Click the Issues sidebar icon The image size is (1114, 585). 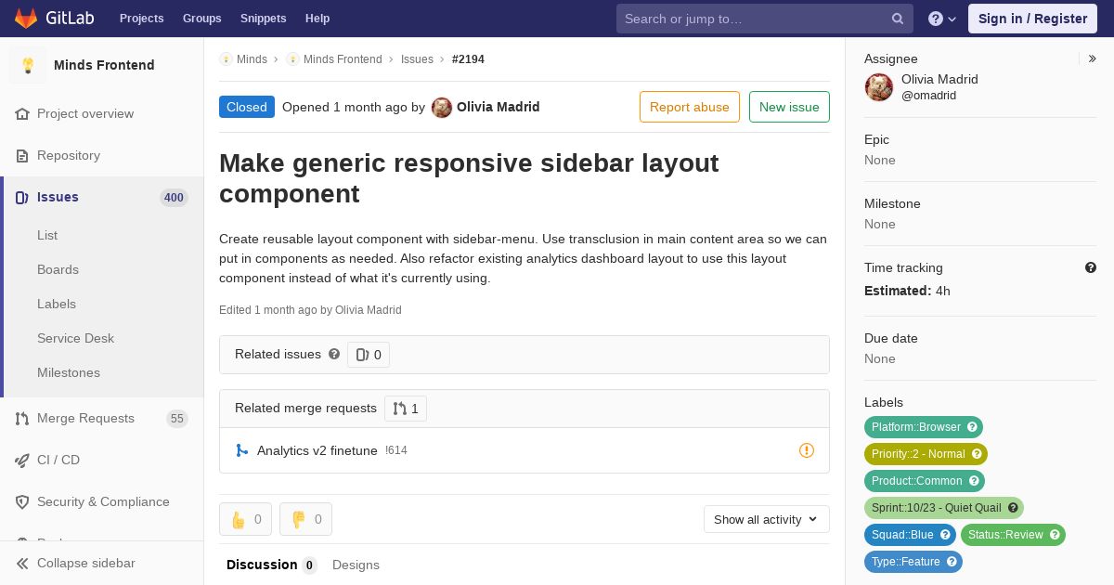22,197
